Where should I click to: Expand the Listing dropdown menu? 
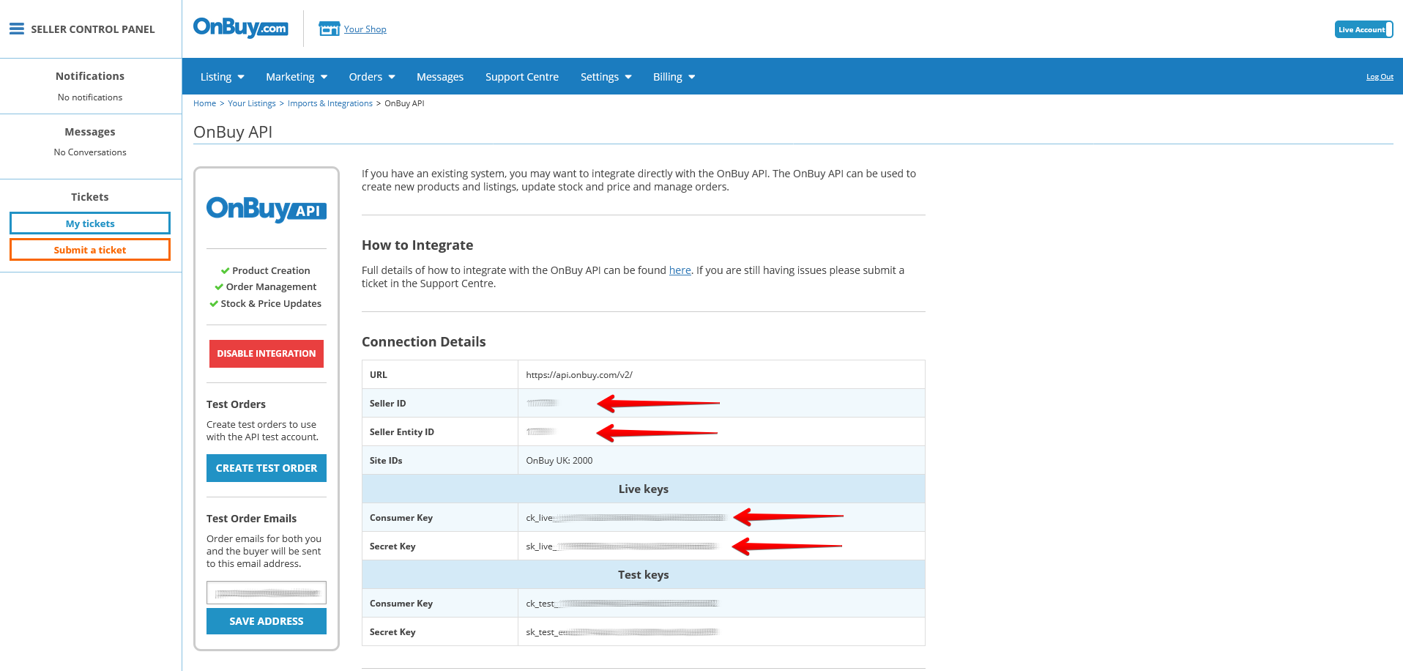point(222,77)
